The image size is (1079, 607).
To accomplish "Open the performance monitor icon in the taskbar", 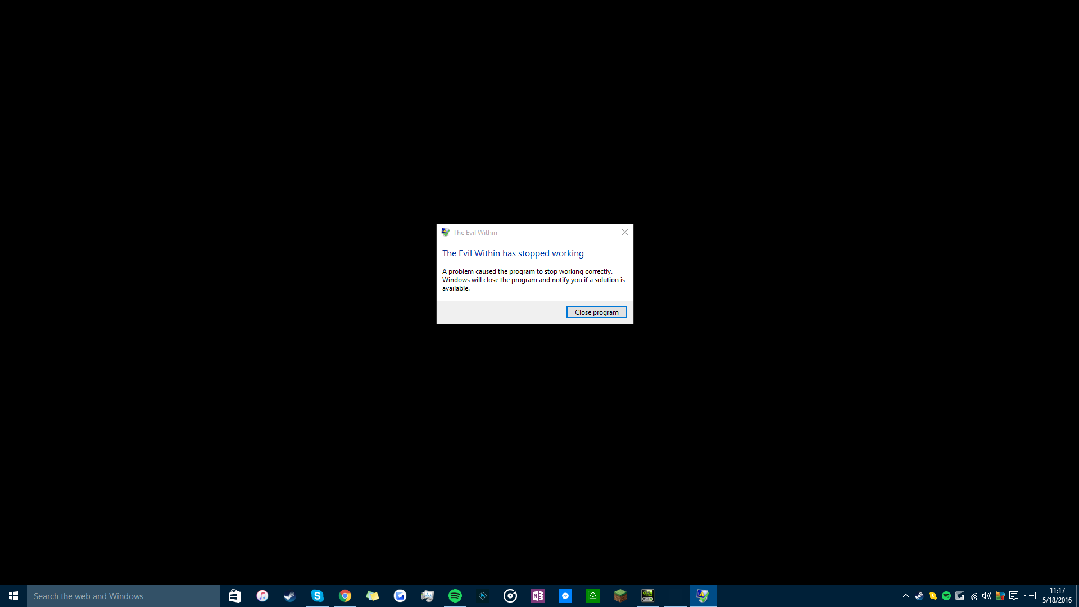I will click(427, 596).
